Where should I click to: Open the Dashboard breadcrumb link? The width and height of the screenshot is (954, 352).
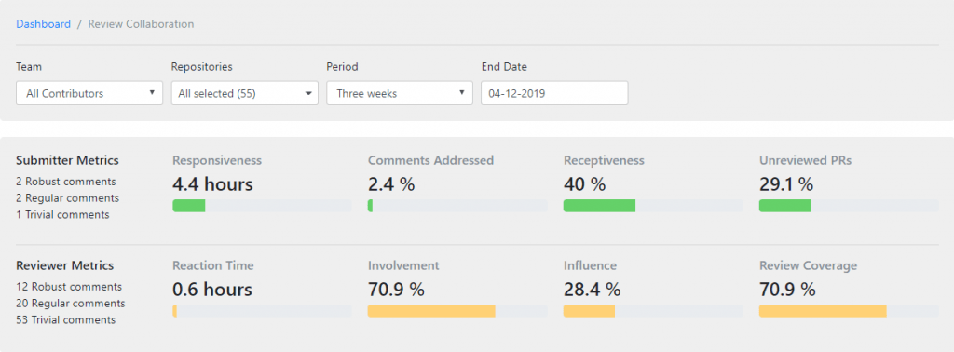coord(43,24)
